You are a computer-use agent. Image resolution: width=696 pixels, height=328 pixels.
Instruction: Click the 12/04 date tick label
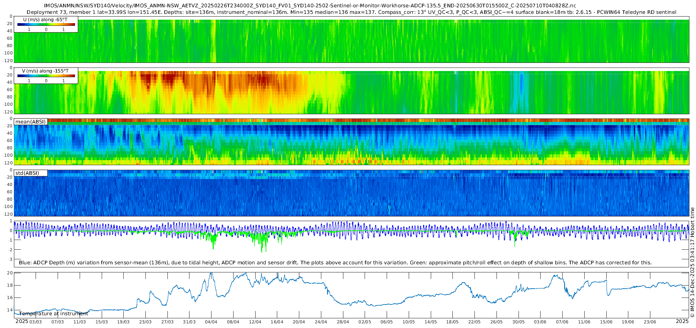point(255,322)
